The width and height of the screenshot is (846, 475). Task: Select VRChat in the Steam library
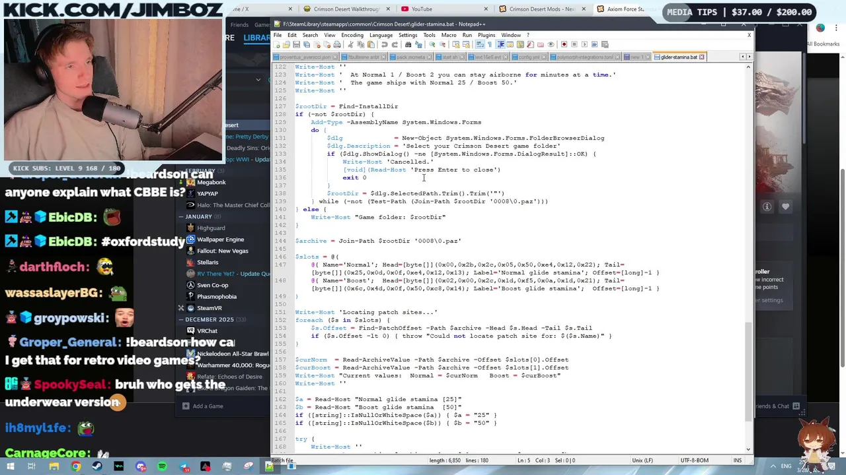click(x=207, y=331)
